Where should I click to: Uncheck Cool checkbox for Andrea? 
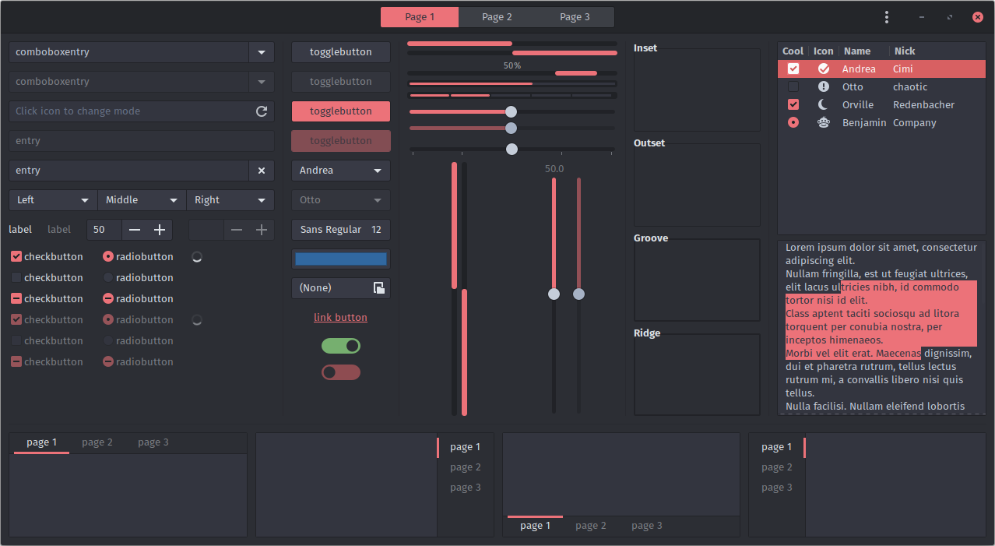(793, 69)
